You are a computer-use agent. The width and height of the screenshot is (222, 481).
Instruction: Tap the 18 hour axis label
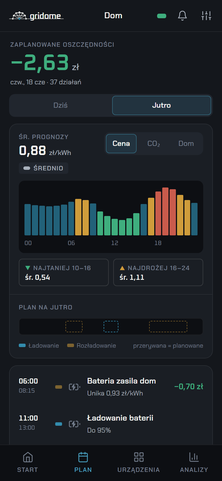coord(158,243)
